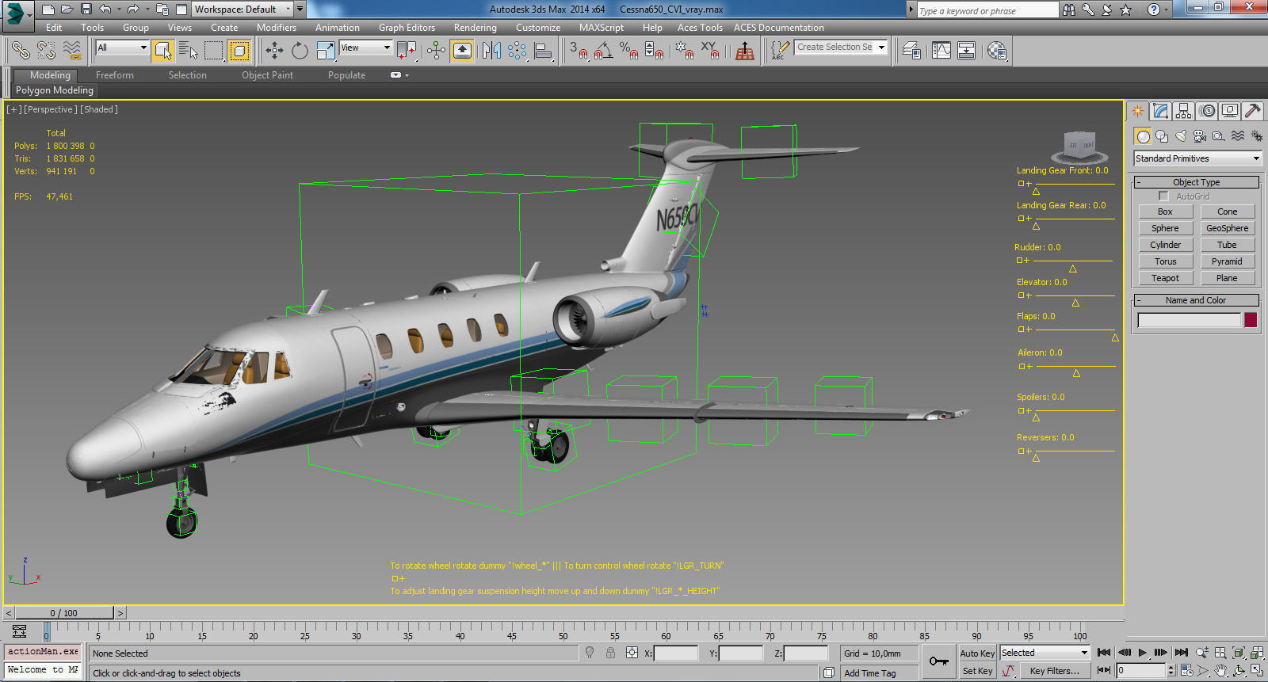Open the Selection Filter dropdown showing All
Image resolution: width=1268 pixels, height=682 pixels.
(x=122, y=48)
